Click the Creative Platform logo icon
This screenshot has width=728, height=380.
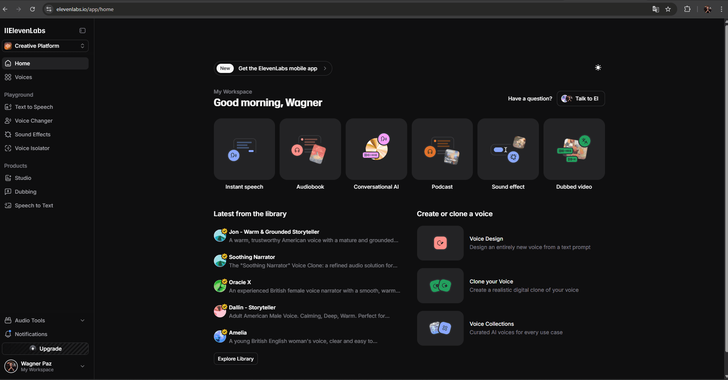pyautogui.click(x=8, y=46)
